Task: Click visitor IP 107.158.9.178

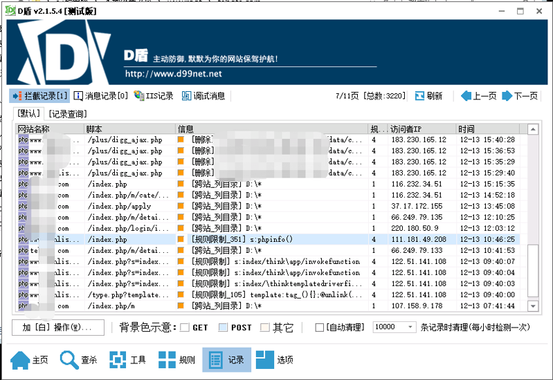Action: 417,305
